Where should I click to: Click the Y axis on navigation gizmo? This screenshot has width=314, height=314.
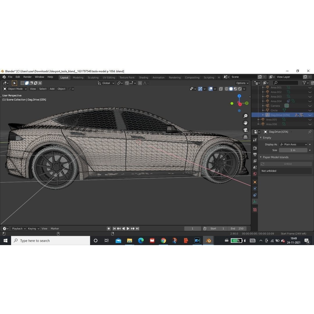pos(247,103)
